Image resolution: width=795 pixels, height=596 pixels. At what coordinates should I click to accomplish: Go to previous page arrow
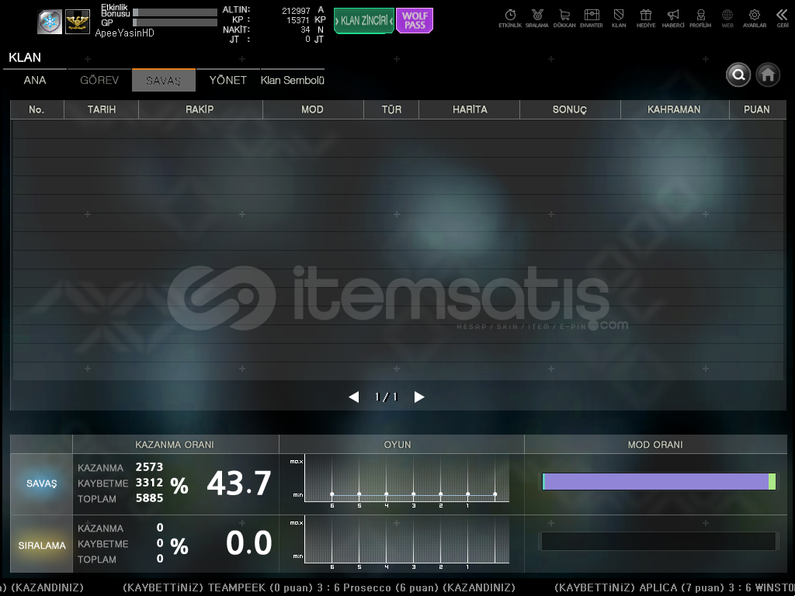point(354,397)
